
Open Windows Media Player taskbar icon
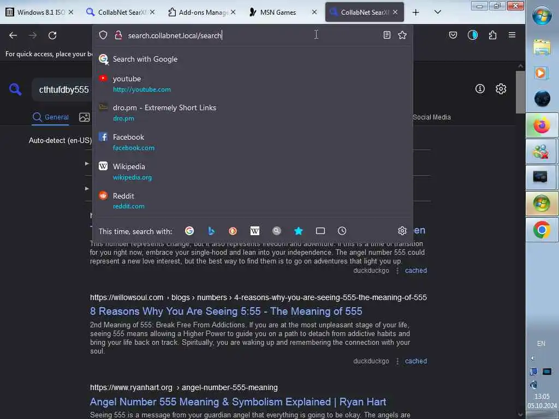[x=542, y=73]
